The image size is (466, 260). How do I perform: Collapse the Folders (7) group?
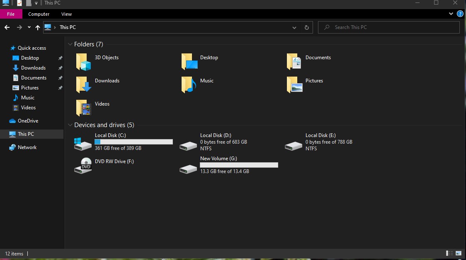click(70, 44)
